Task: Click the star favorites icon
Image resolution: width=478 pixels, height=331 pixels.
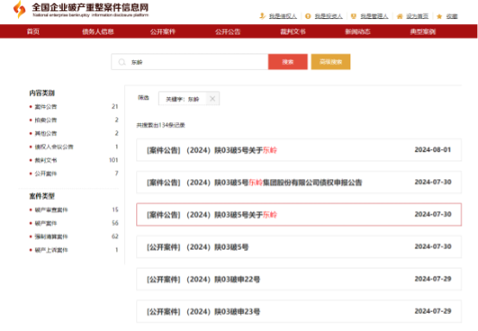Action: pyautogui.click(x=439, y=16)
